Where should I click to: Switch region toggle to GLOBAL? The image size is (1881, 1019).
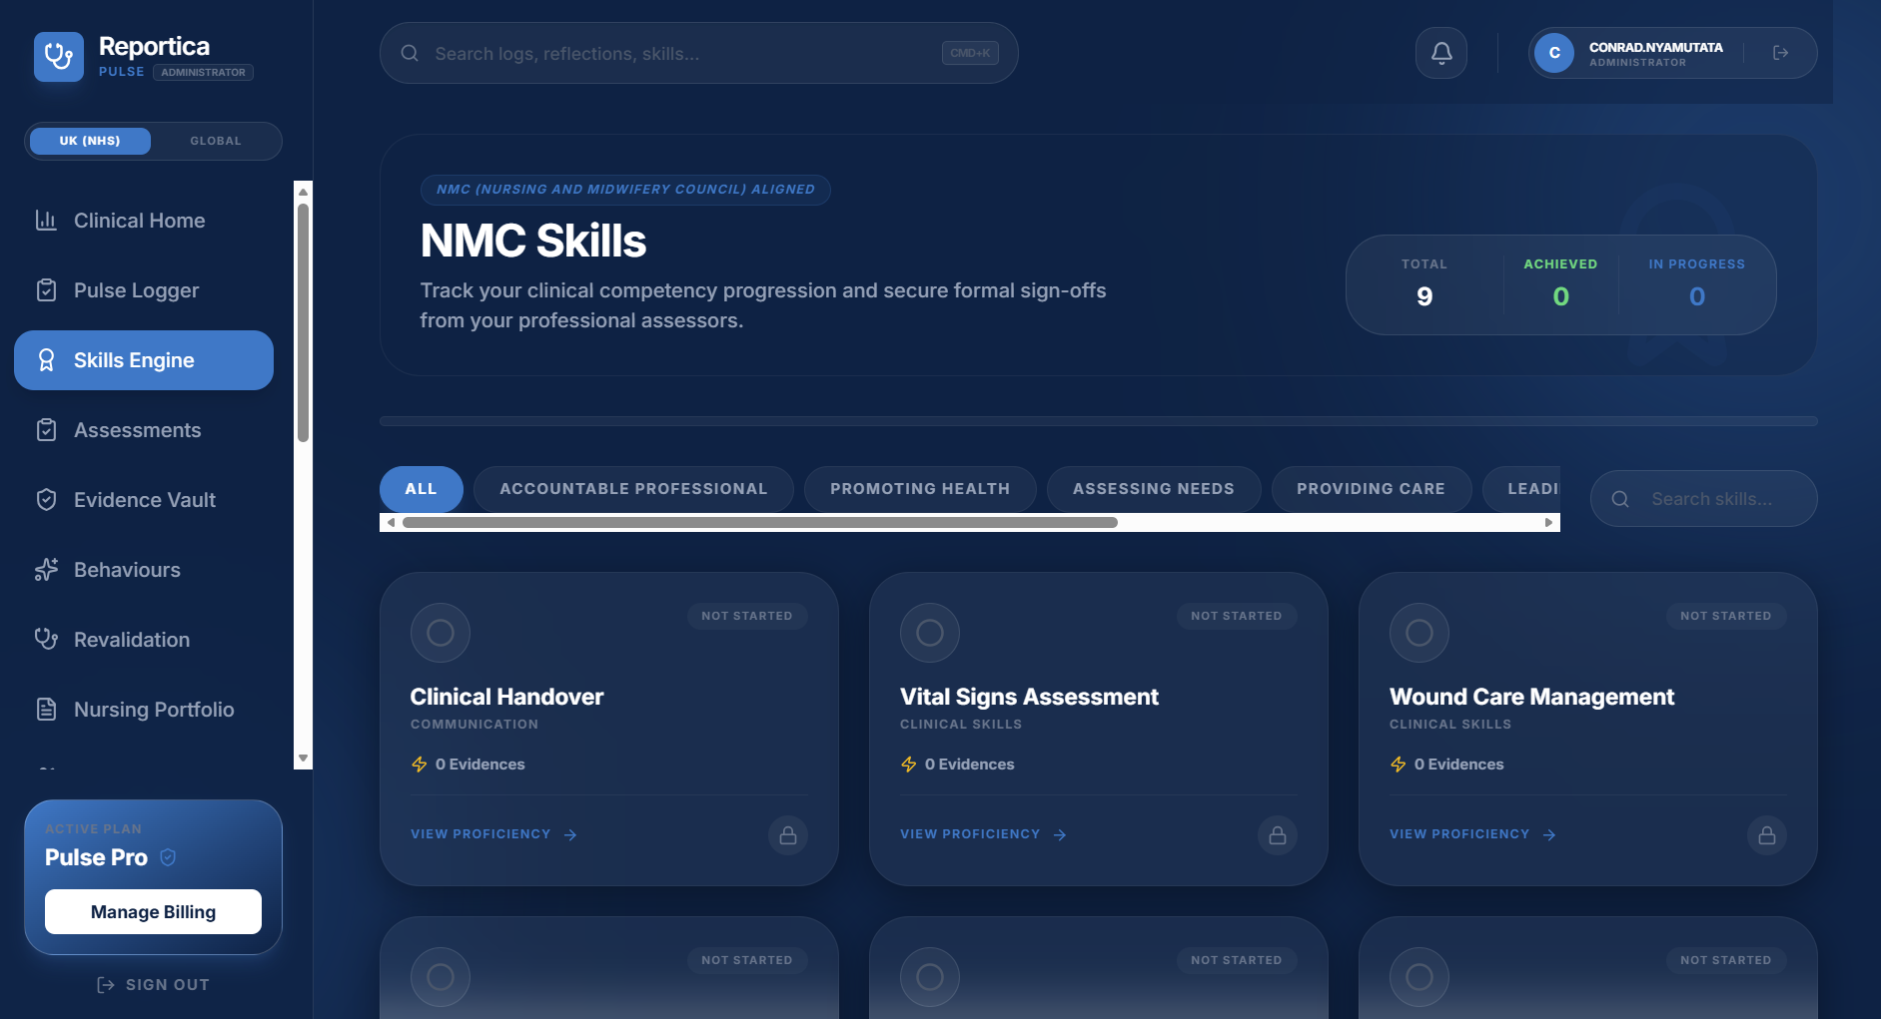[216, 141]
